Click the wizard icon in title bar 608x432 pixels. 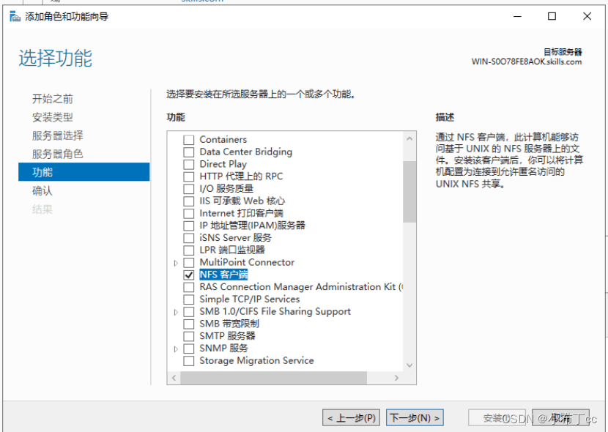(15, 16)
